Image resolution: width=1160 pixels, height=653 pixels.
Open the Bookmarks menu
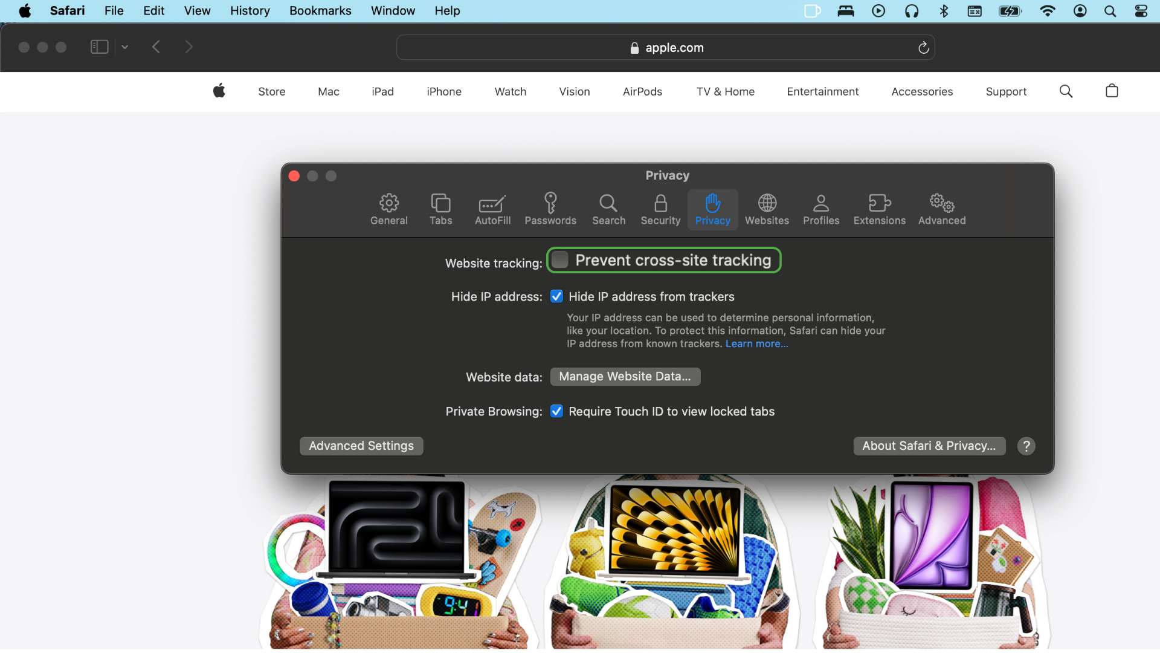coord(320,11)
